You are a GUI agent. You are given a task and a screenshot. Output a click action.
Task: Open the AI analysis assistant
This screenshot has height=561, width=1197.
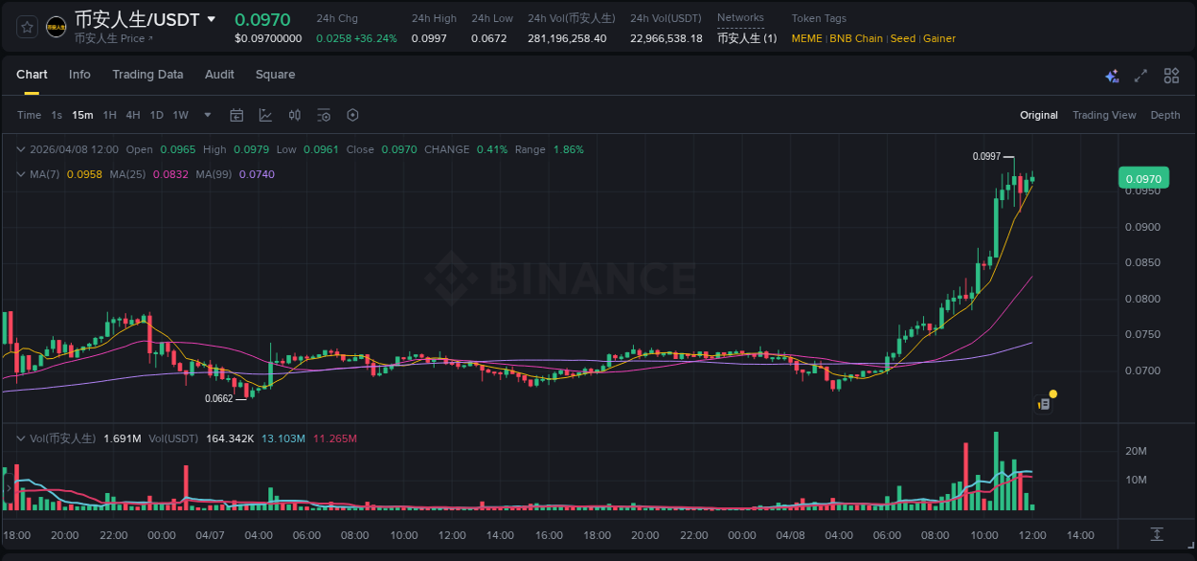1111,75
